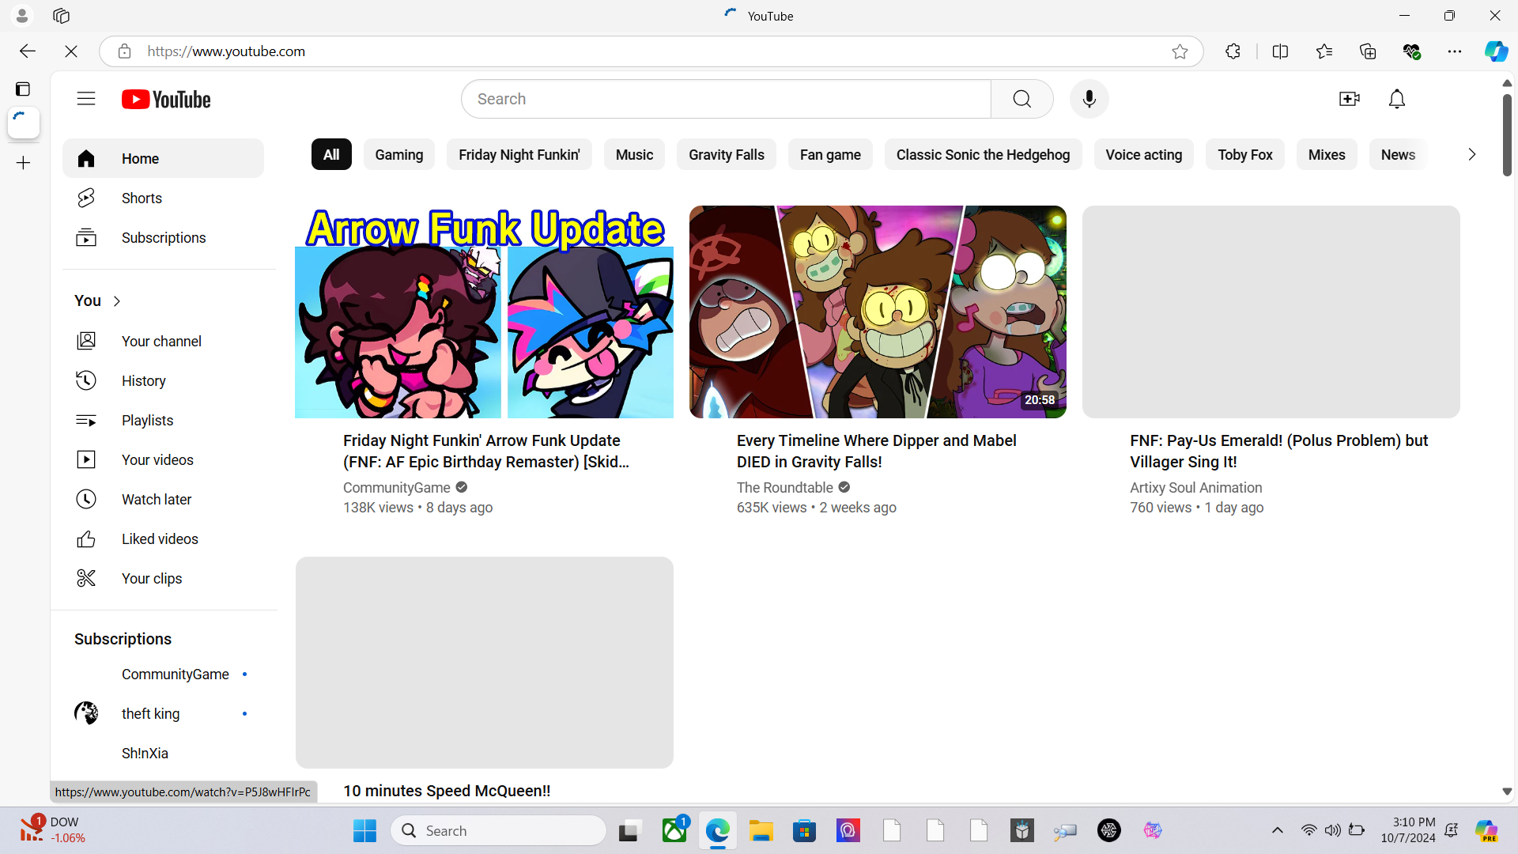The width and height of the screenshot is (1518, 854).
Task: Click the search magnifier button
Action: (1021, 99)
